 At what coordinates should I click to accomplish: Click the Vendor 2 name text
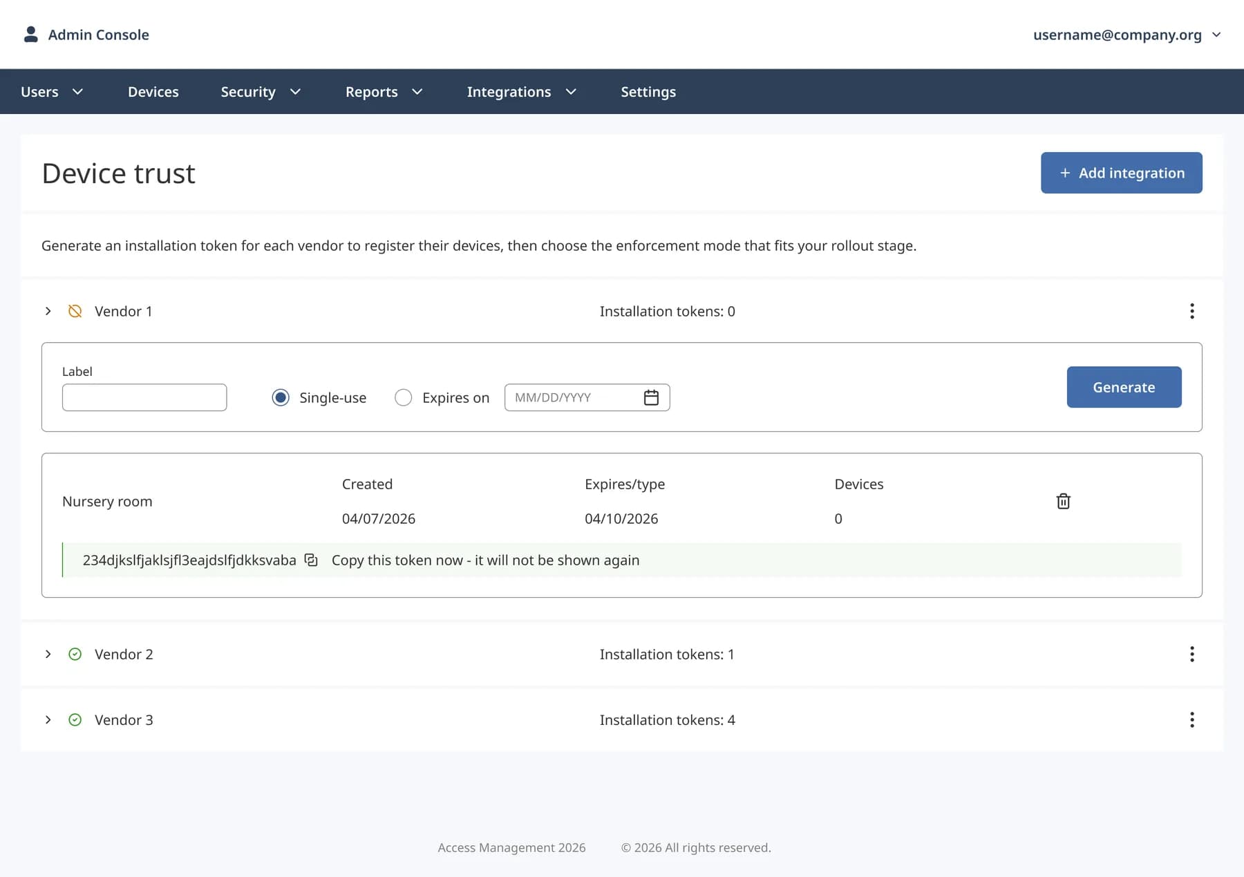coord(124,654)
